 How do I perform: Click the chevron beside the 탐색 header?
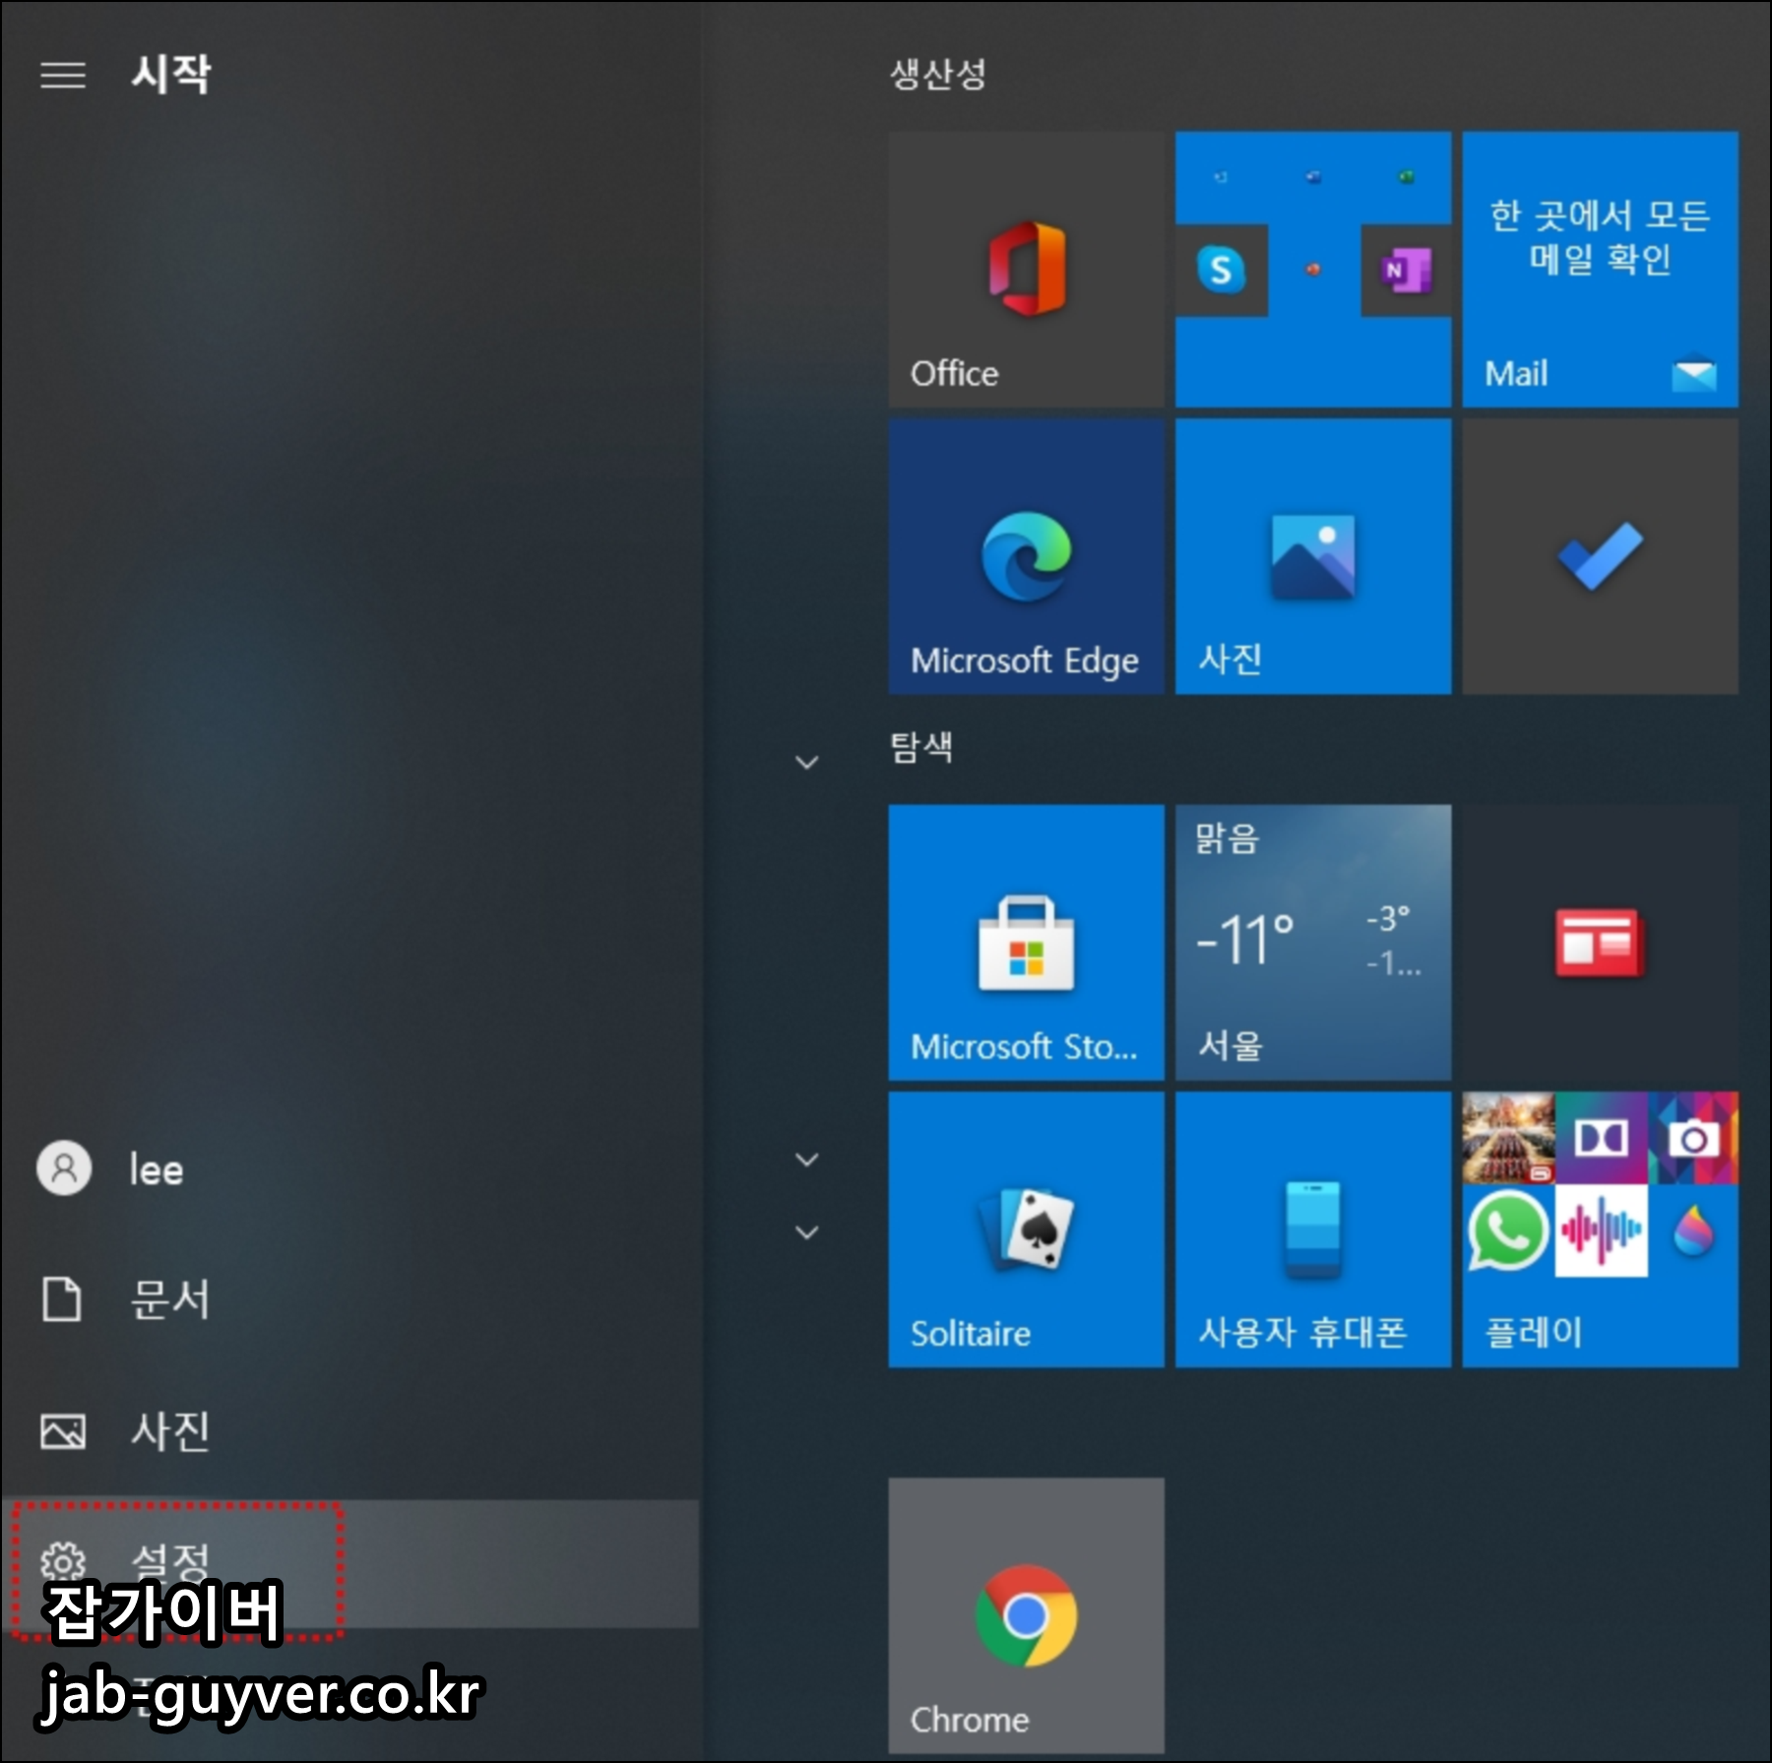pos(806,762)
